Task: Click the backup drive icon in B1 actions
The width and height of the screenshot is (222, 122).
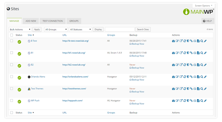Action: tap(195, 53)
